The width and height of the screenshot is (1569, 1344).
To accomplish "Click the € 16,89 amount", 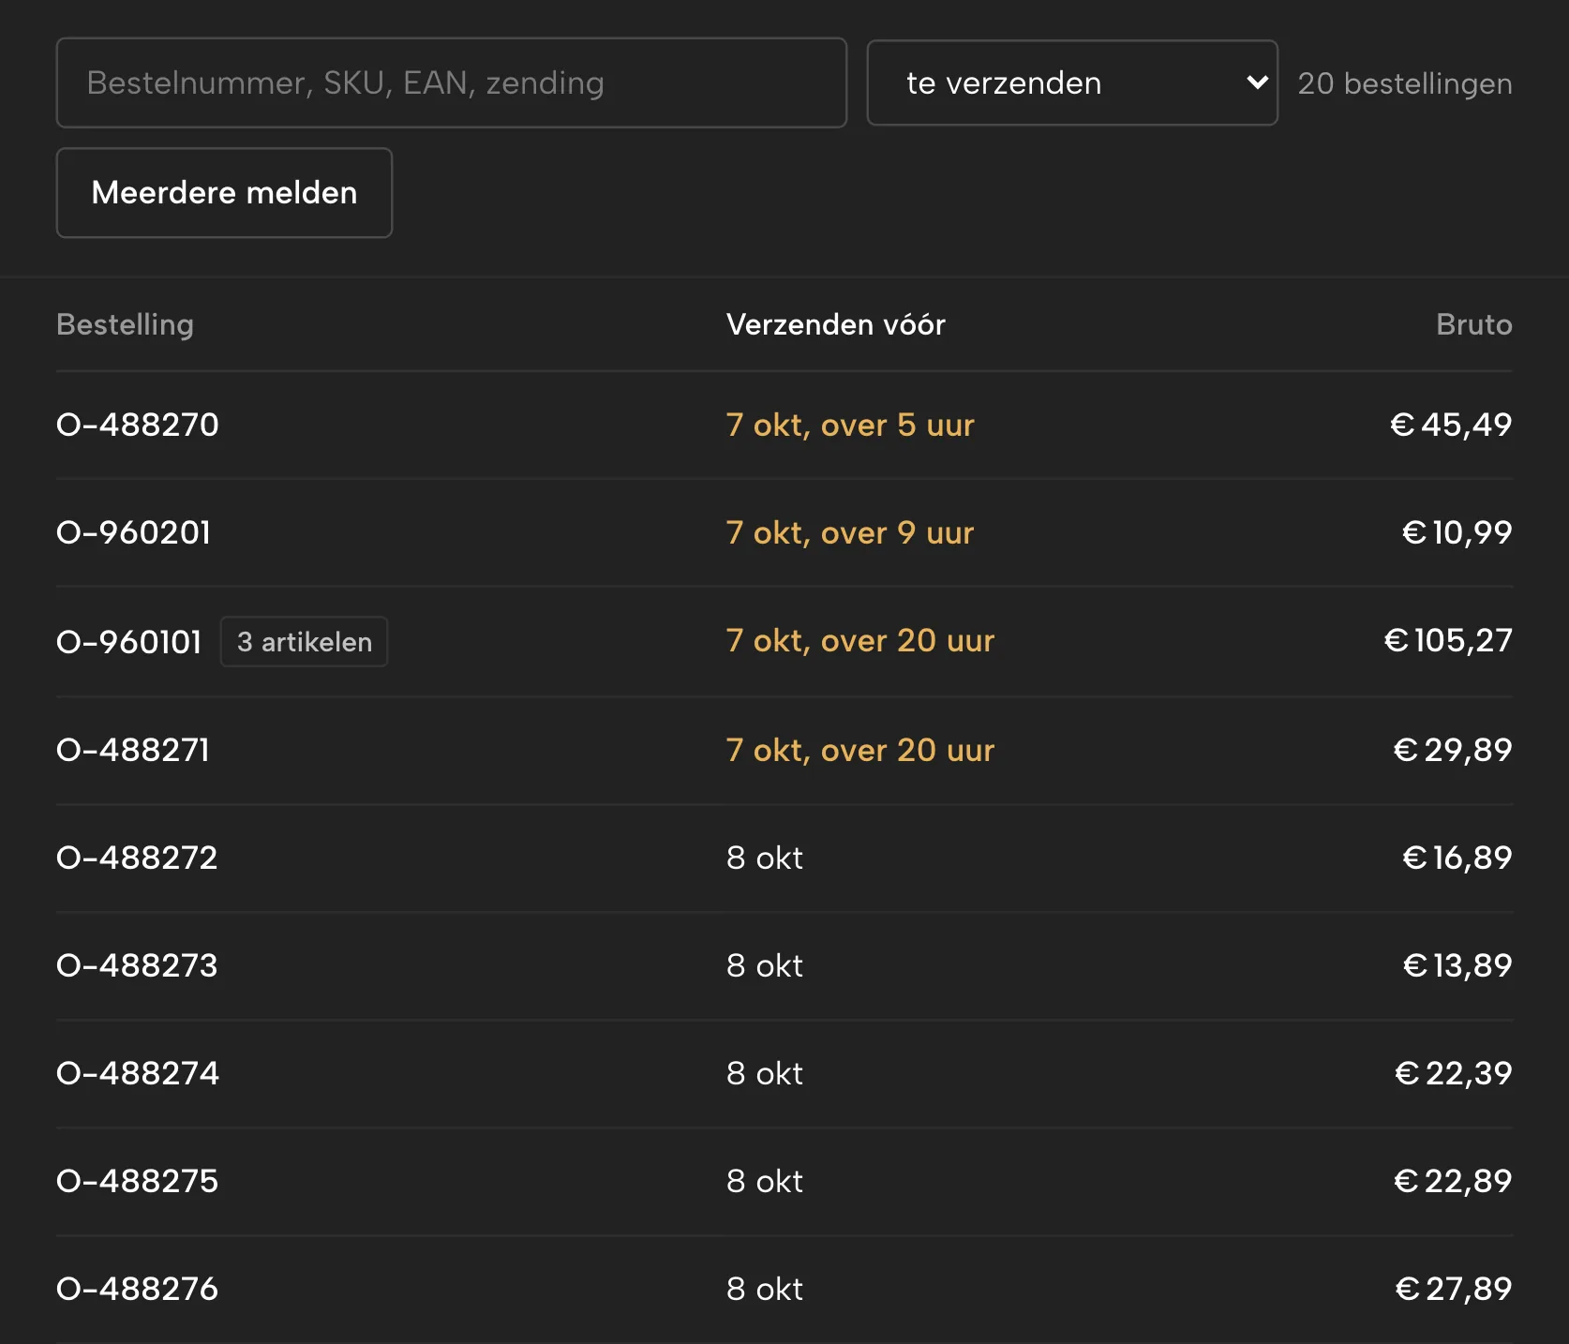I will point(1457,858).
